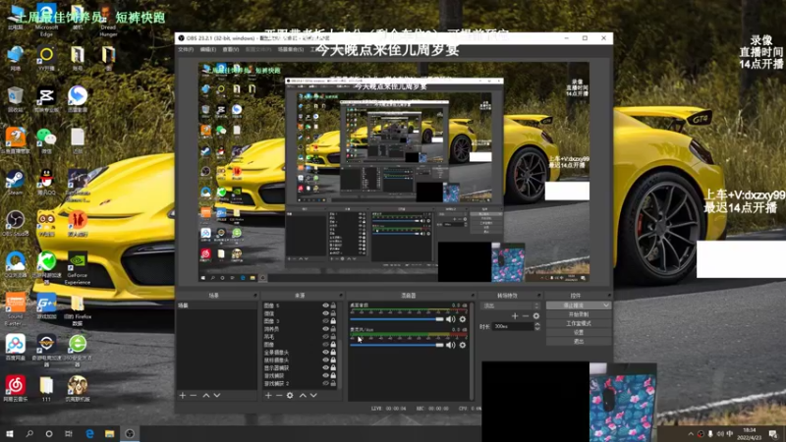Undock the 场景 panel via header icon

254,296
